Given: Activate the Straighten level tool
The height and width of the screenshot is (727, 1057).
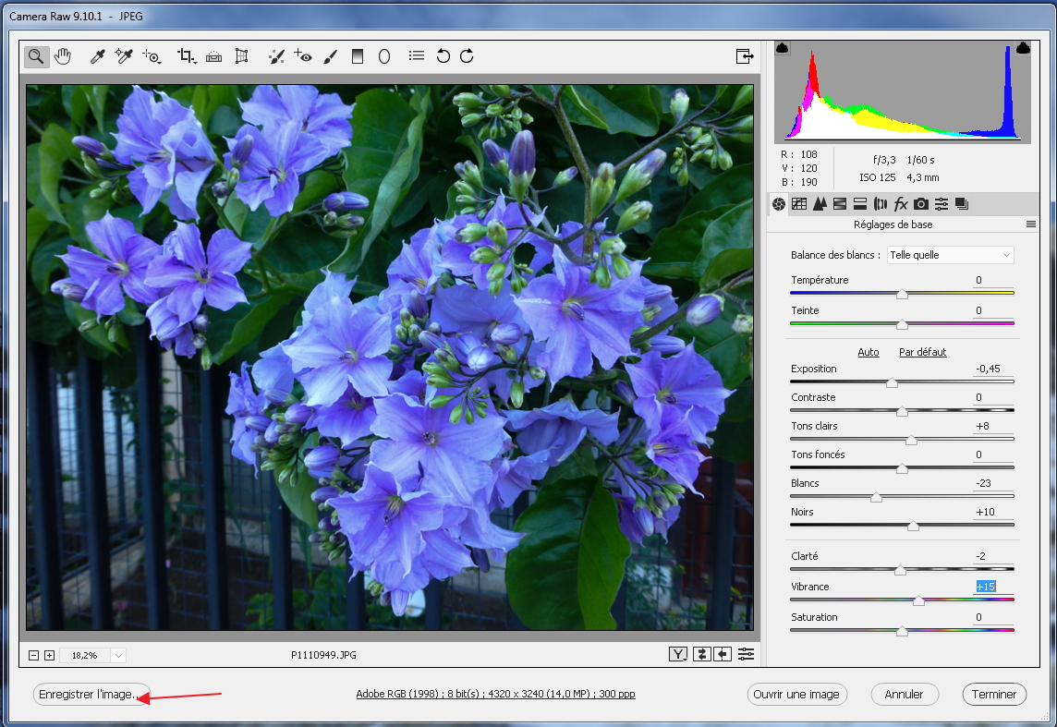Looking at the screenshot, I should (213, 56).
